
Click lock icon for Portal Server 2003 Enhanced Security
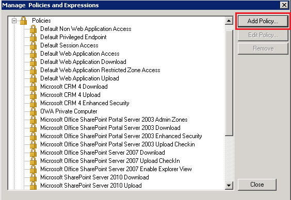[x=33, y=136]
